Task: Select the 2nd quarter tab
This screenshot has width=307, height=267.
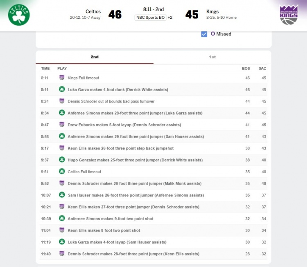Action: pos(95,57)
